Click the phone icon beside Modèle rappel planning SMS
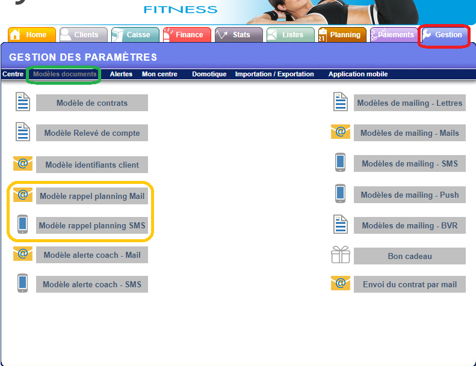 (23, 225)
